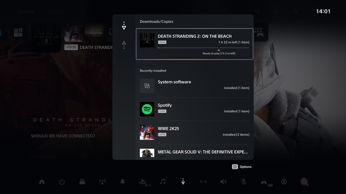346x194 pixels.
Task: Open the Power options icon
Action: pyautogui.click(x=62, y=182)
